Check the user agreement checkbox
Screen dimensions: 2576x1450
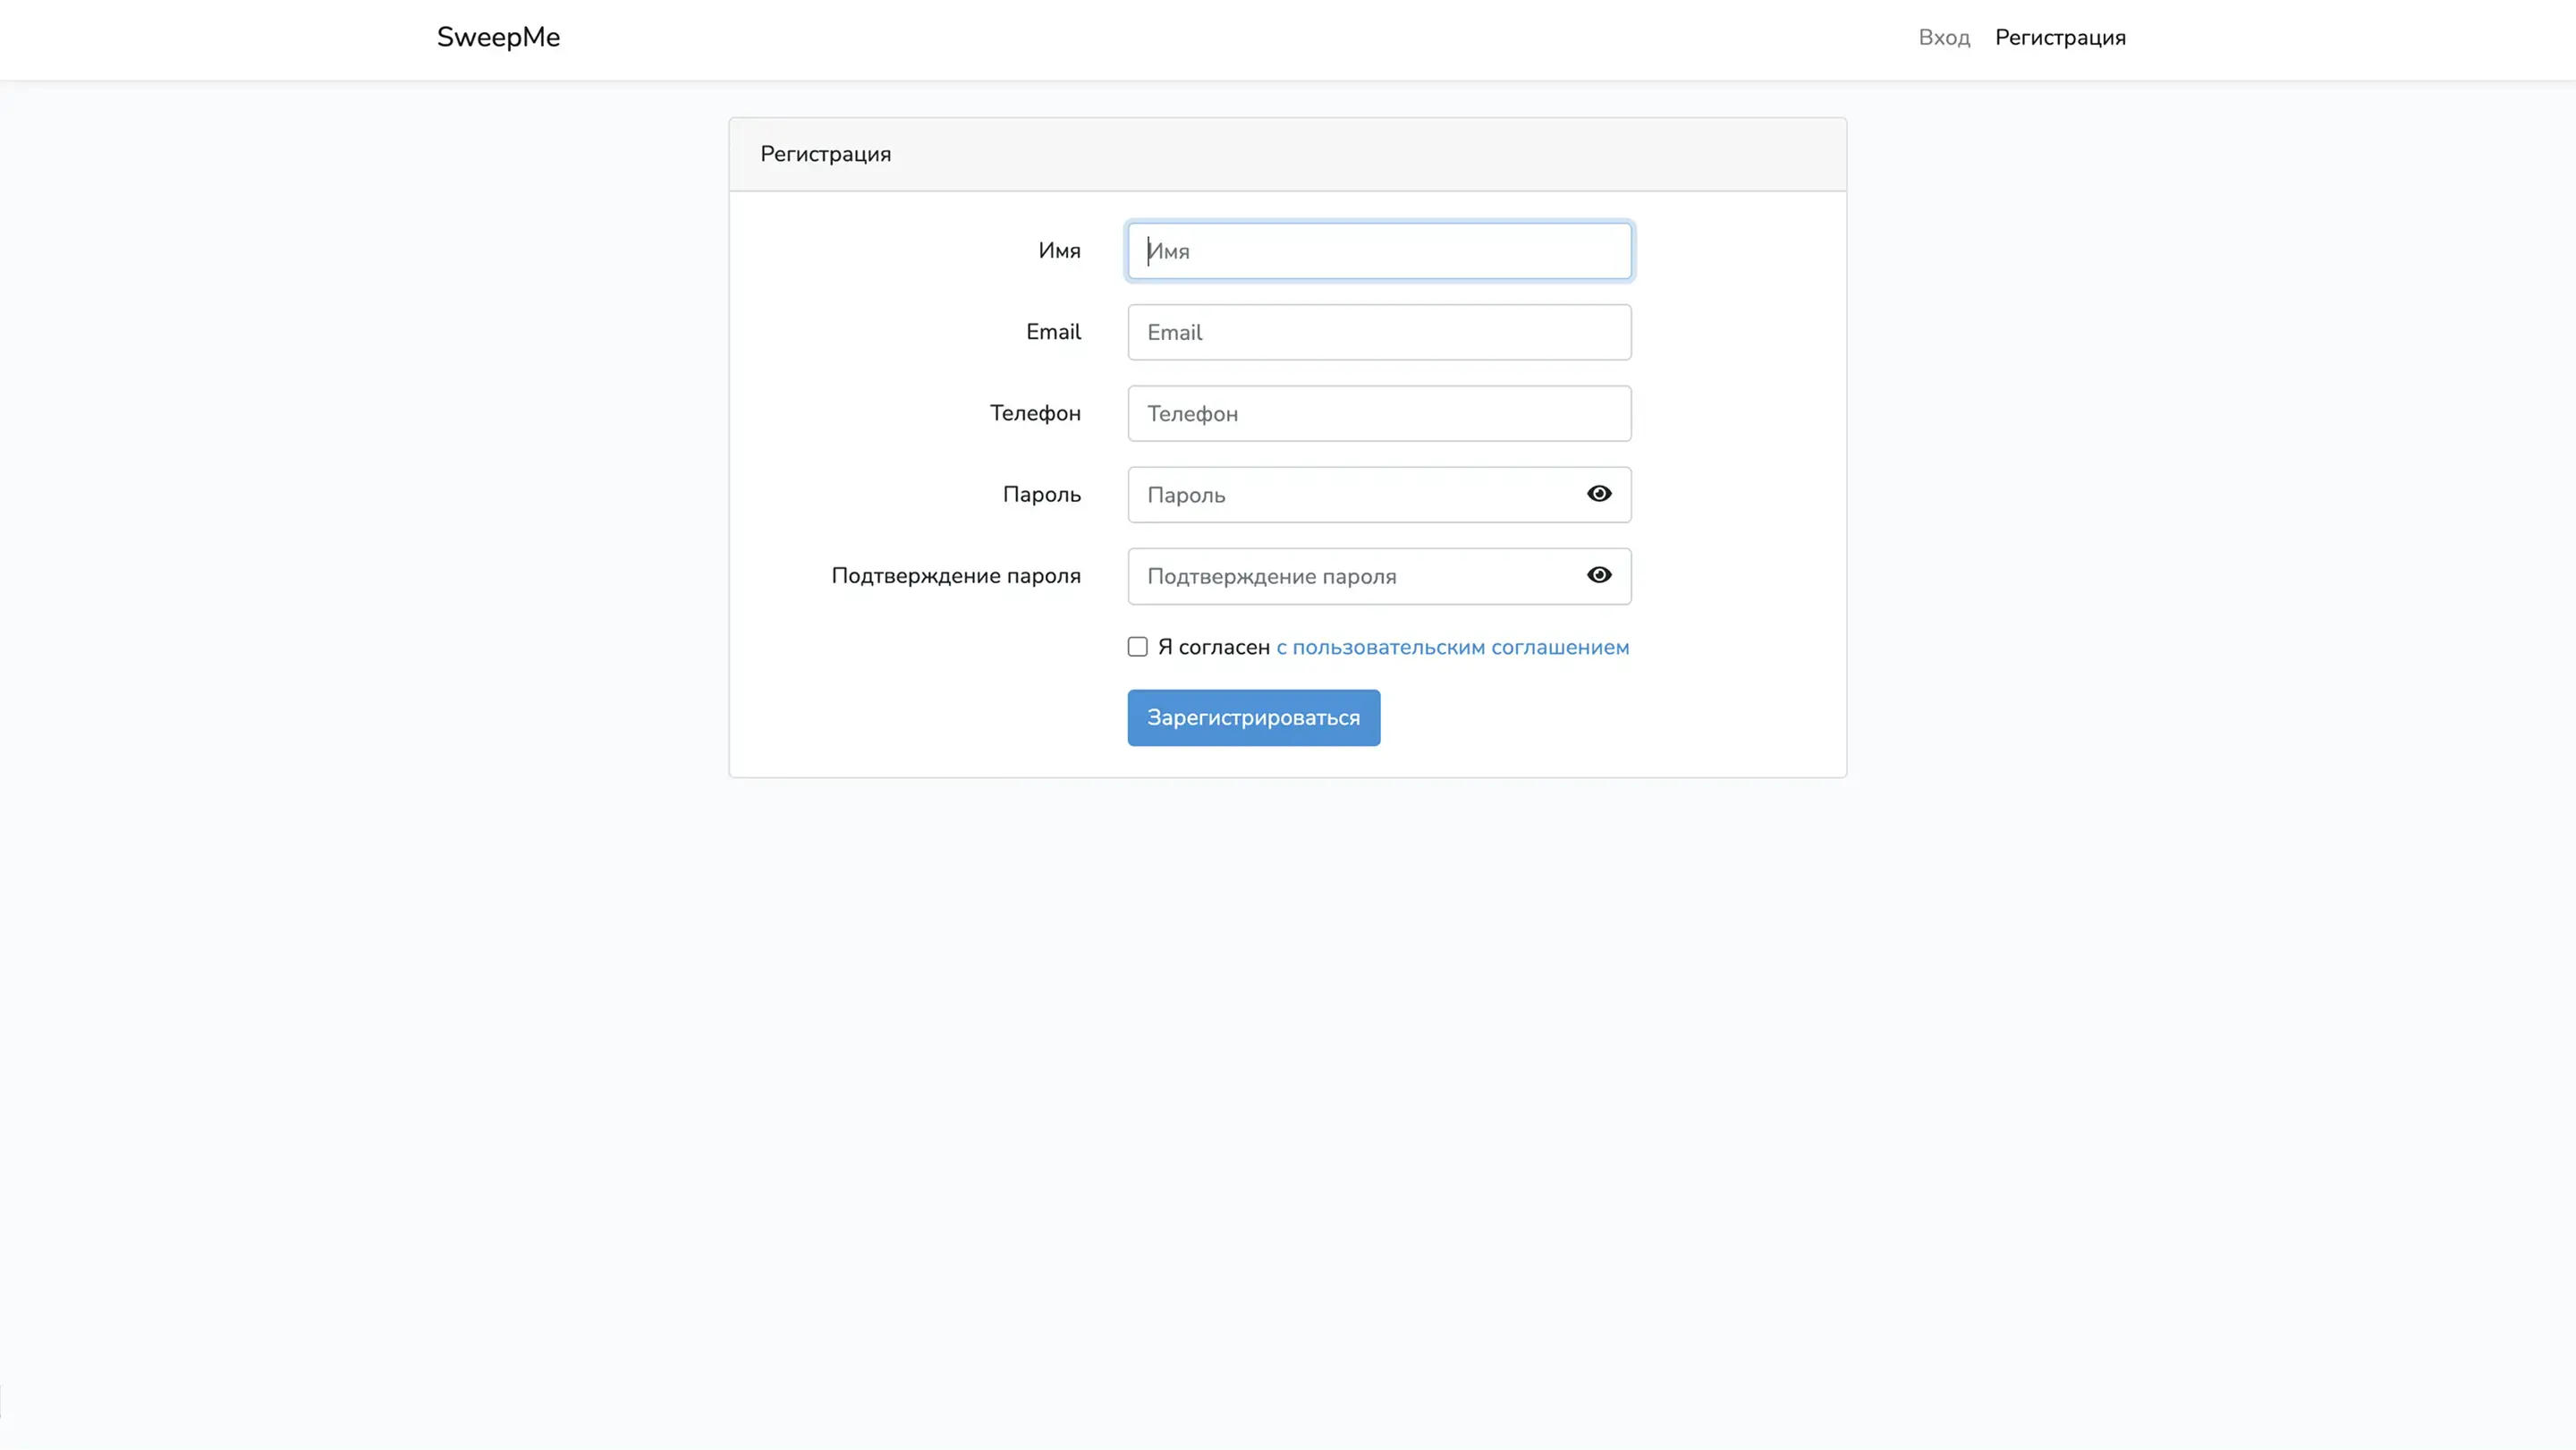tap(1137, 647)
